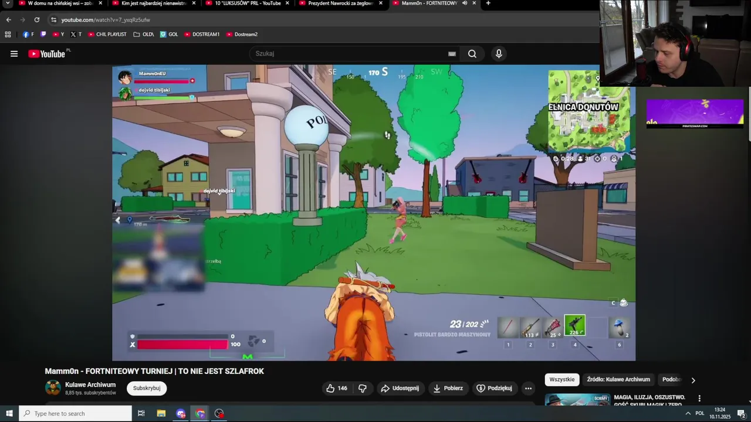Download video with Pobierz button
The width and height of the screenshot is (751, 422).
tap(448, 388)
